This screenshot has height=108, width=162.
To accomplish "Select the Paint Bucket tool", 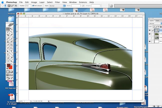I will pyautogui.click(x=11, y=45).
